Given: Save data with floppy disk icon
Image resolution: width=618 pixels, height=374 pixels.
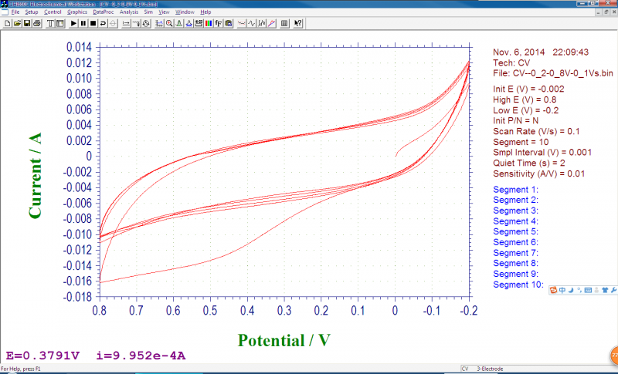Looking at the screenshot, I should click(x=27, y=24).
